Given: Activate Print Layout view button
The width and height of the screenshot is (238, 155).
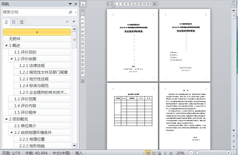Looking at the screenshot, I should tap(148, 153).
